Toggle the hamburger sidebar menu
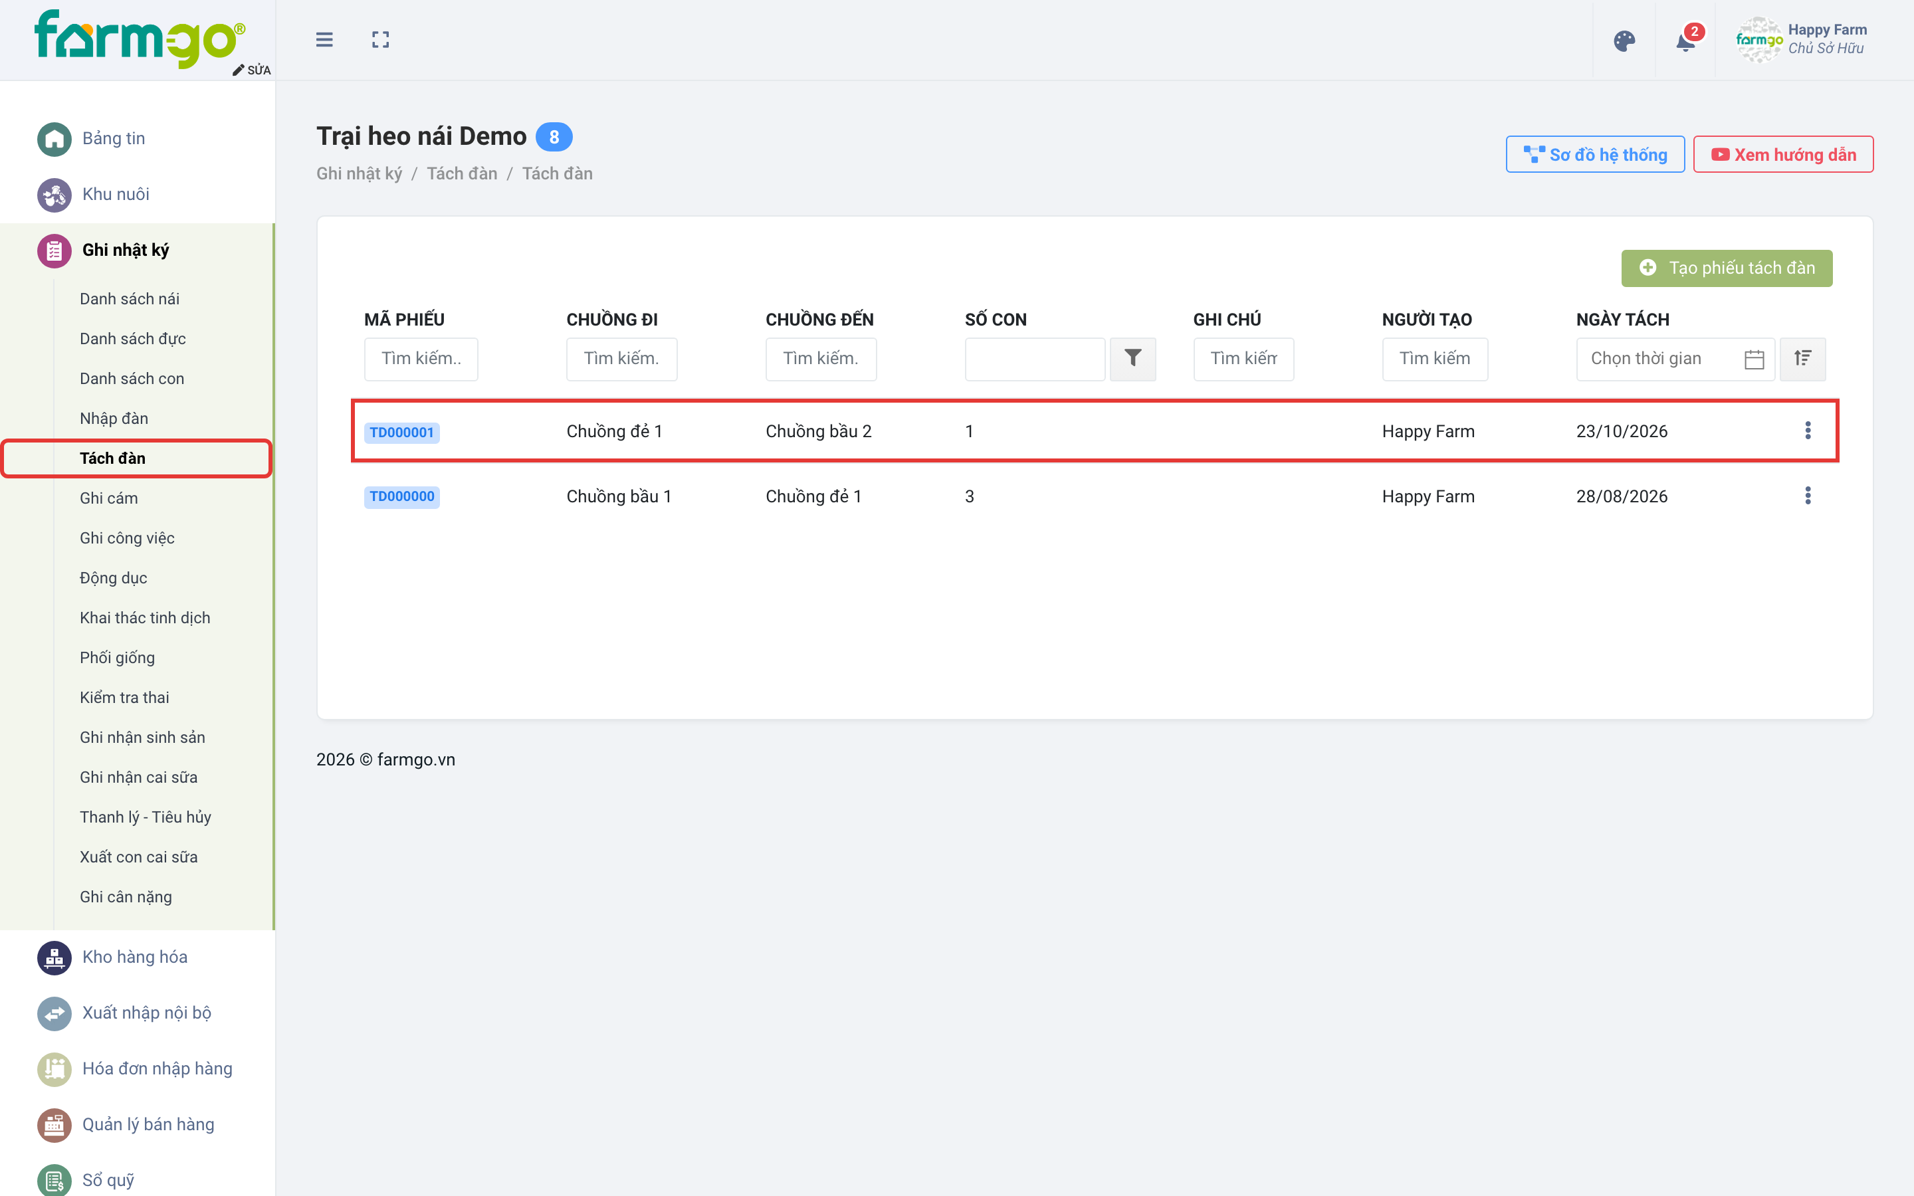This screenshot has height=1196, width=1914. 324,40
